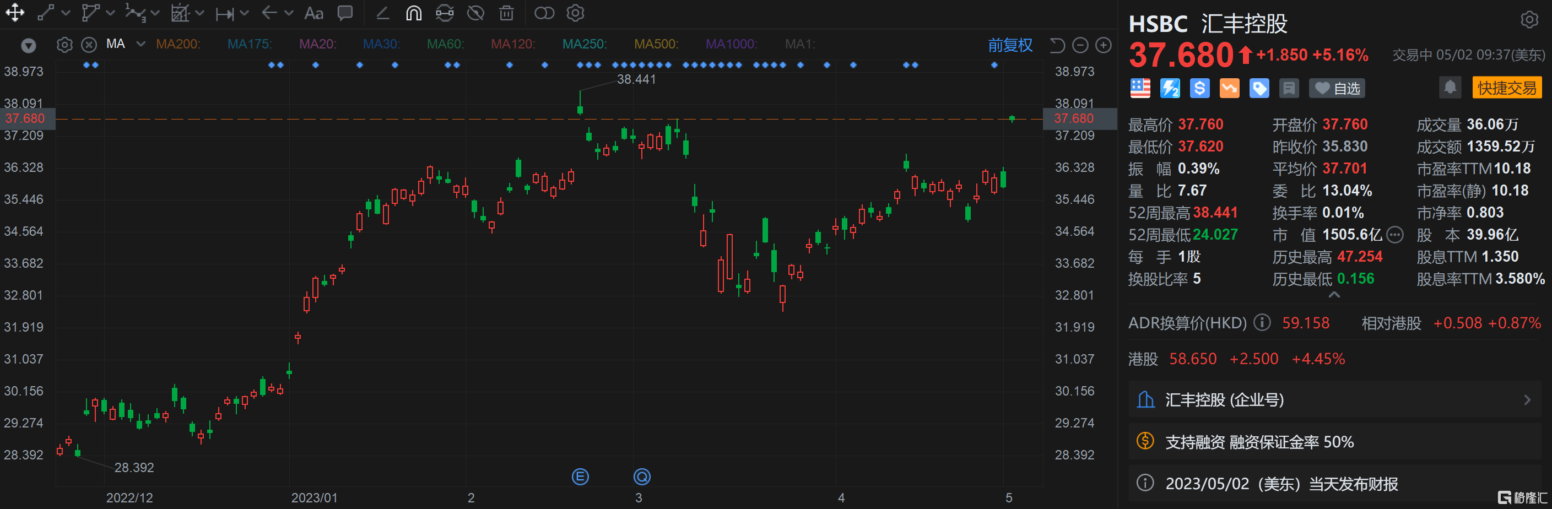
Task: Click the 52周最高 38.441 value
Action: click(x=1215, y=213)
